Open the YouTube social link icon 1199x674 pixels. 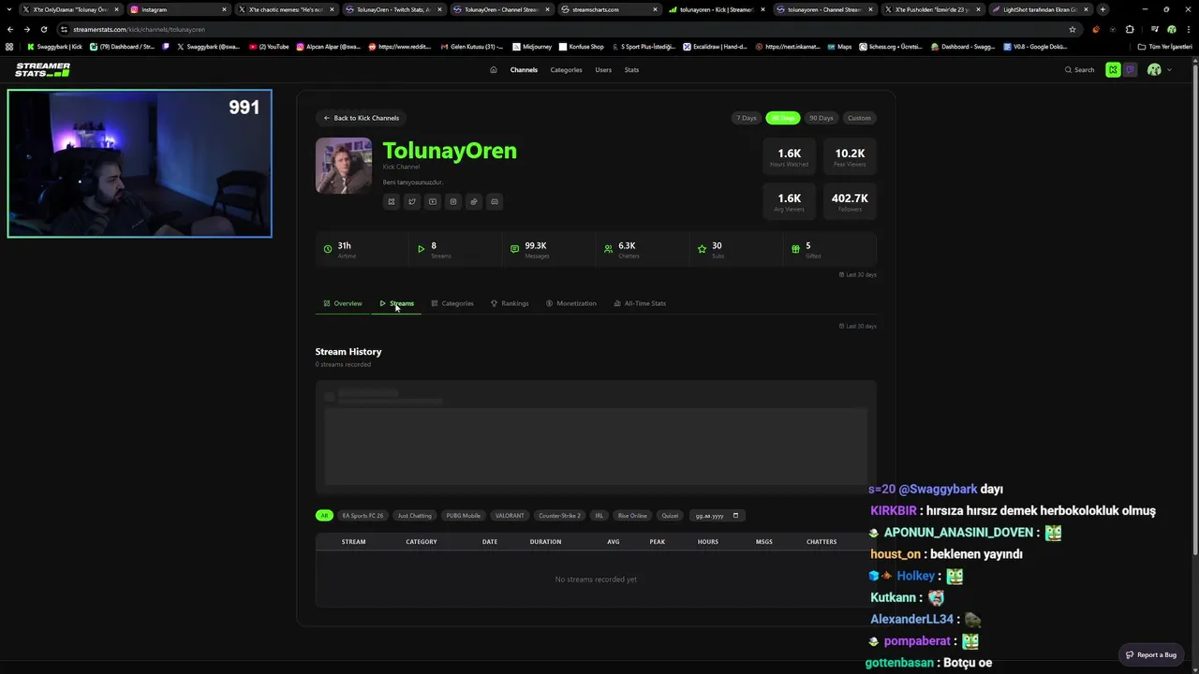click(x=433, y=201)
